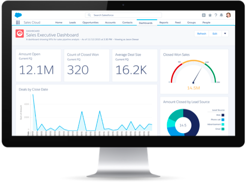Click the global actions plus icon
Screen dimensions: 246x184
tap(204, 15)
